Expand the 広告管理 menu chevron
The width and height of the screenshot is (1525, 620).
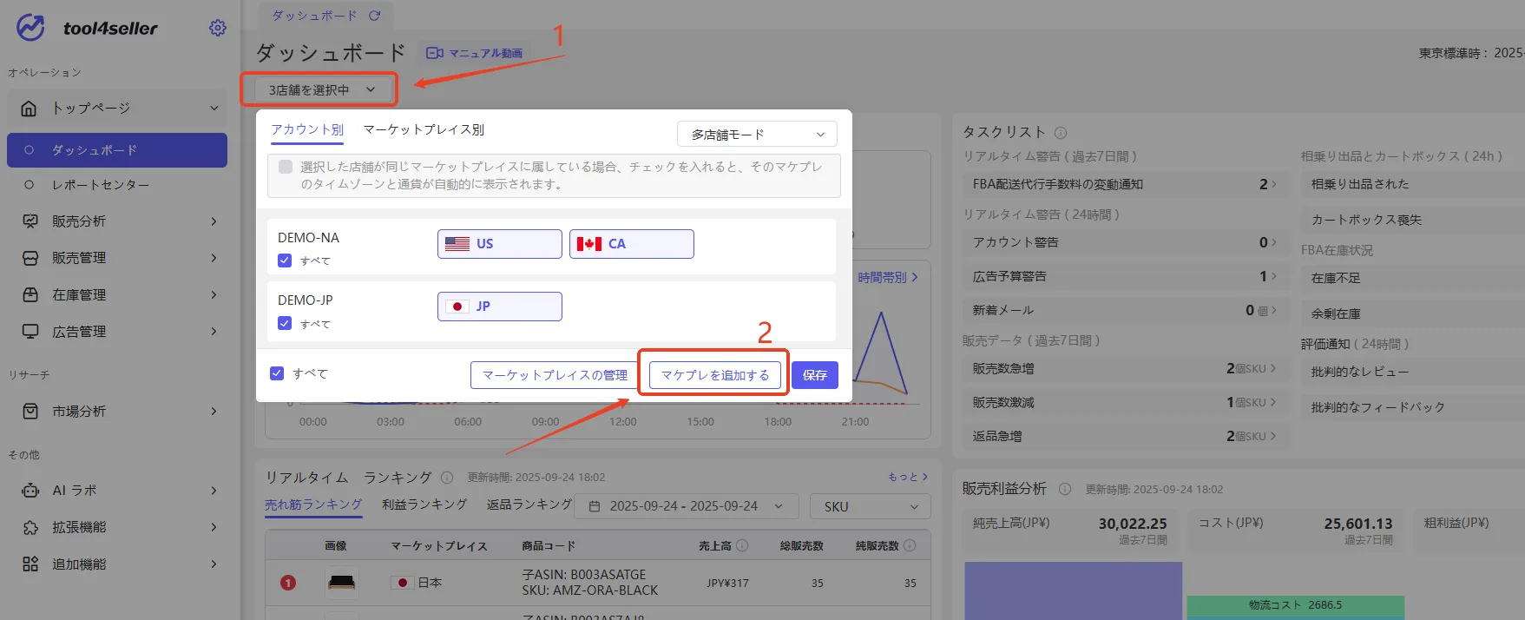pyautogui.click(x=214, y=332)
